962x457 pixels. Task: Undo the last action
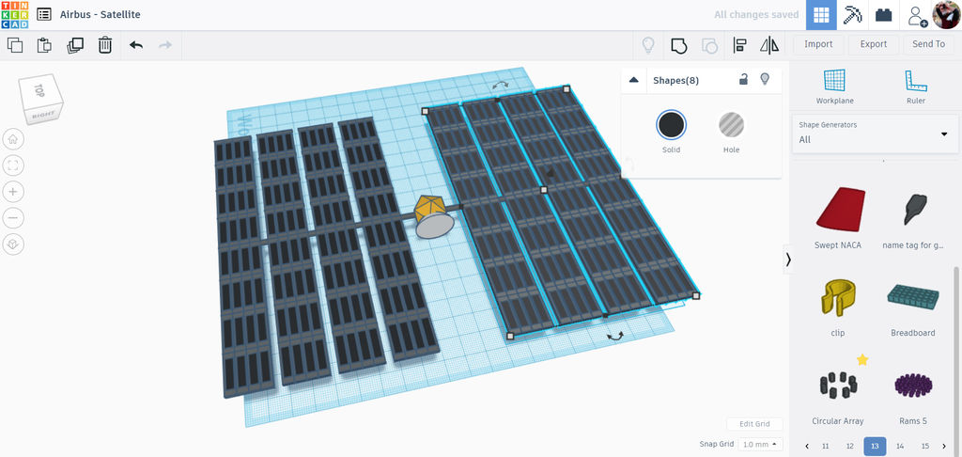coord(136,45)
